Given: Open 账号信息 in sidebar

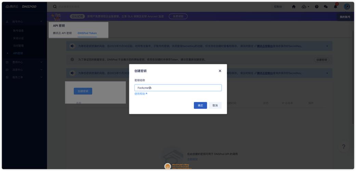Looking at the screenshot, I should point(18,31).
